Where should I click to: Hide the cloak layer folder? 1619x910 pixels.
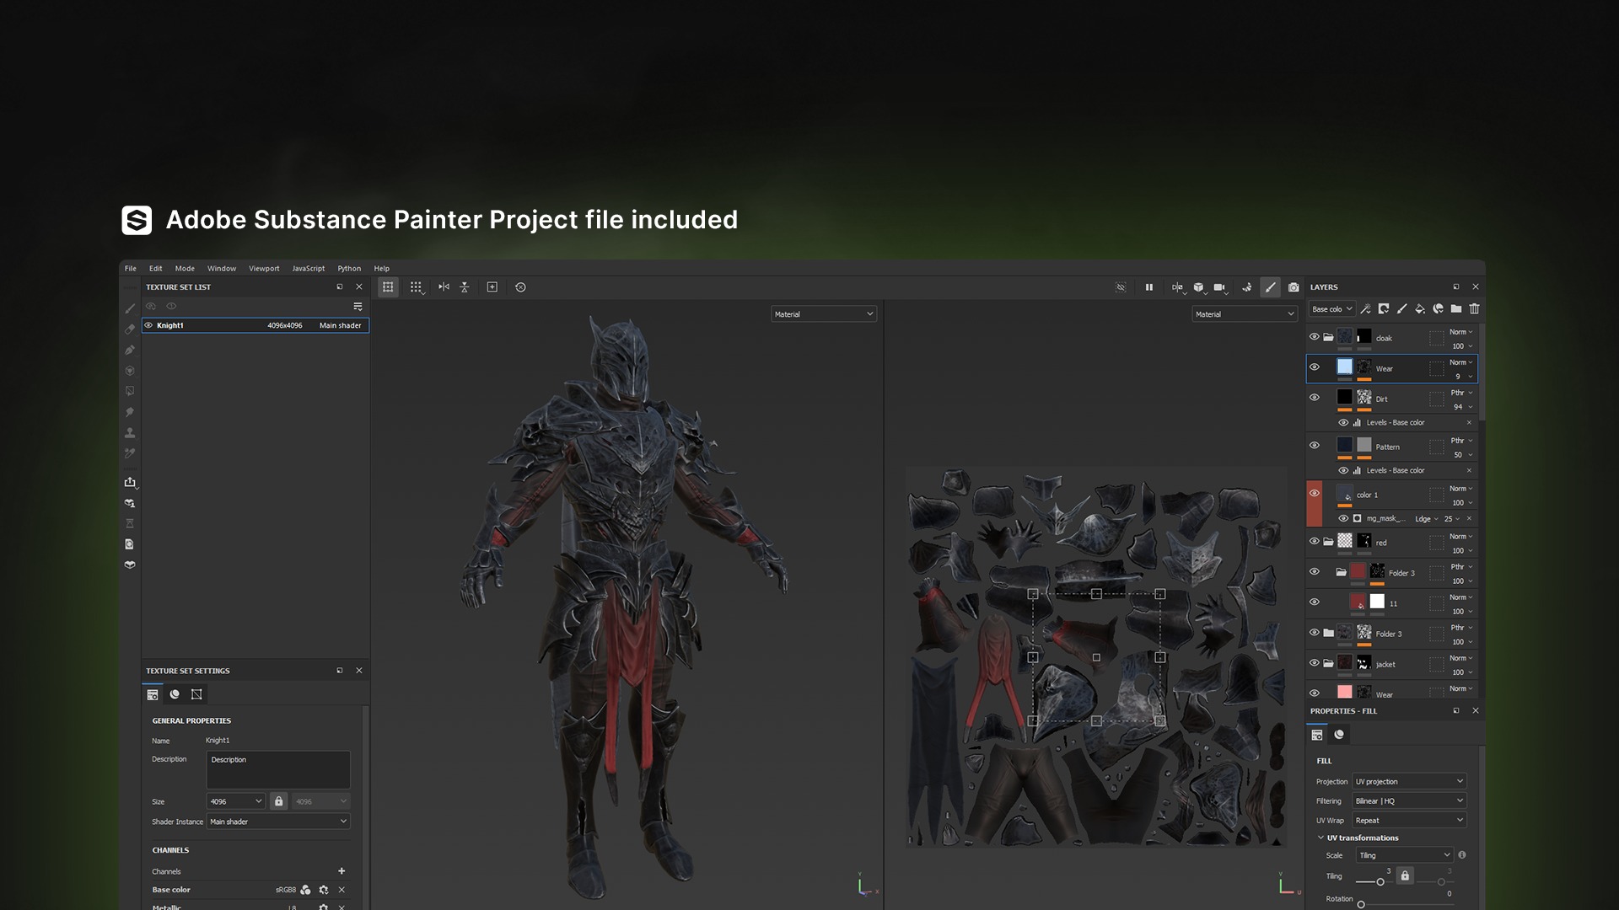tap(1314, 337)
